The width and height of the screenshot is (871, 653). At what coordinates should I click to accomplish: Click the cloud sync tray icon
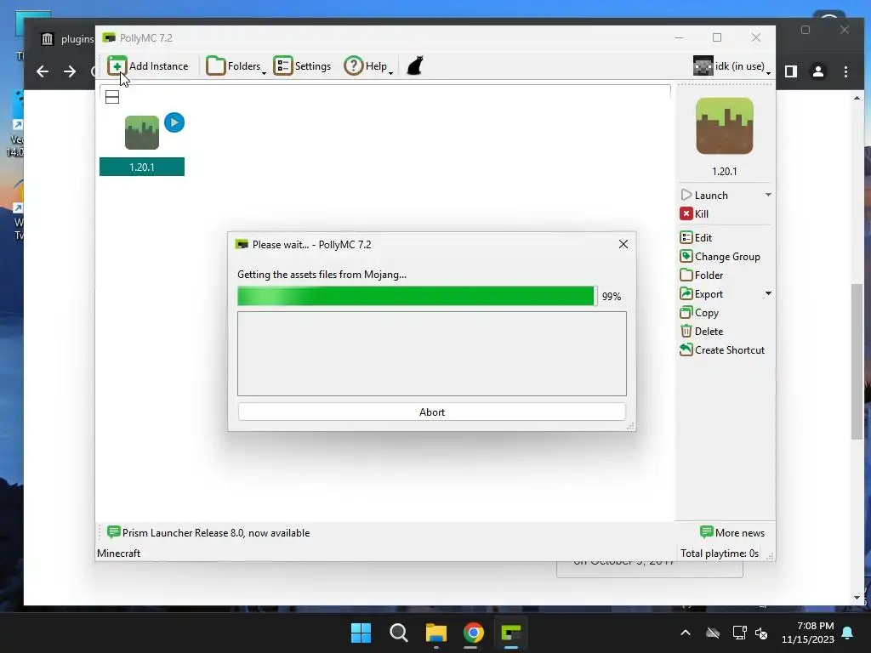(713, 633)
